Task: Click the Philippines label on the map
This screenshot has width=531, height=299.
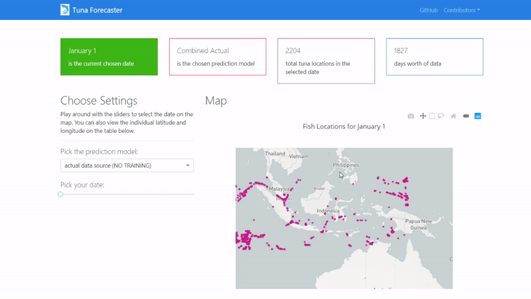Action: pos(346,165)
